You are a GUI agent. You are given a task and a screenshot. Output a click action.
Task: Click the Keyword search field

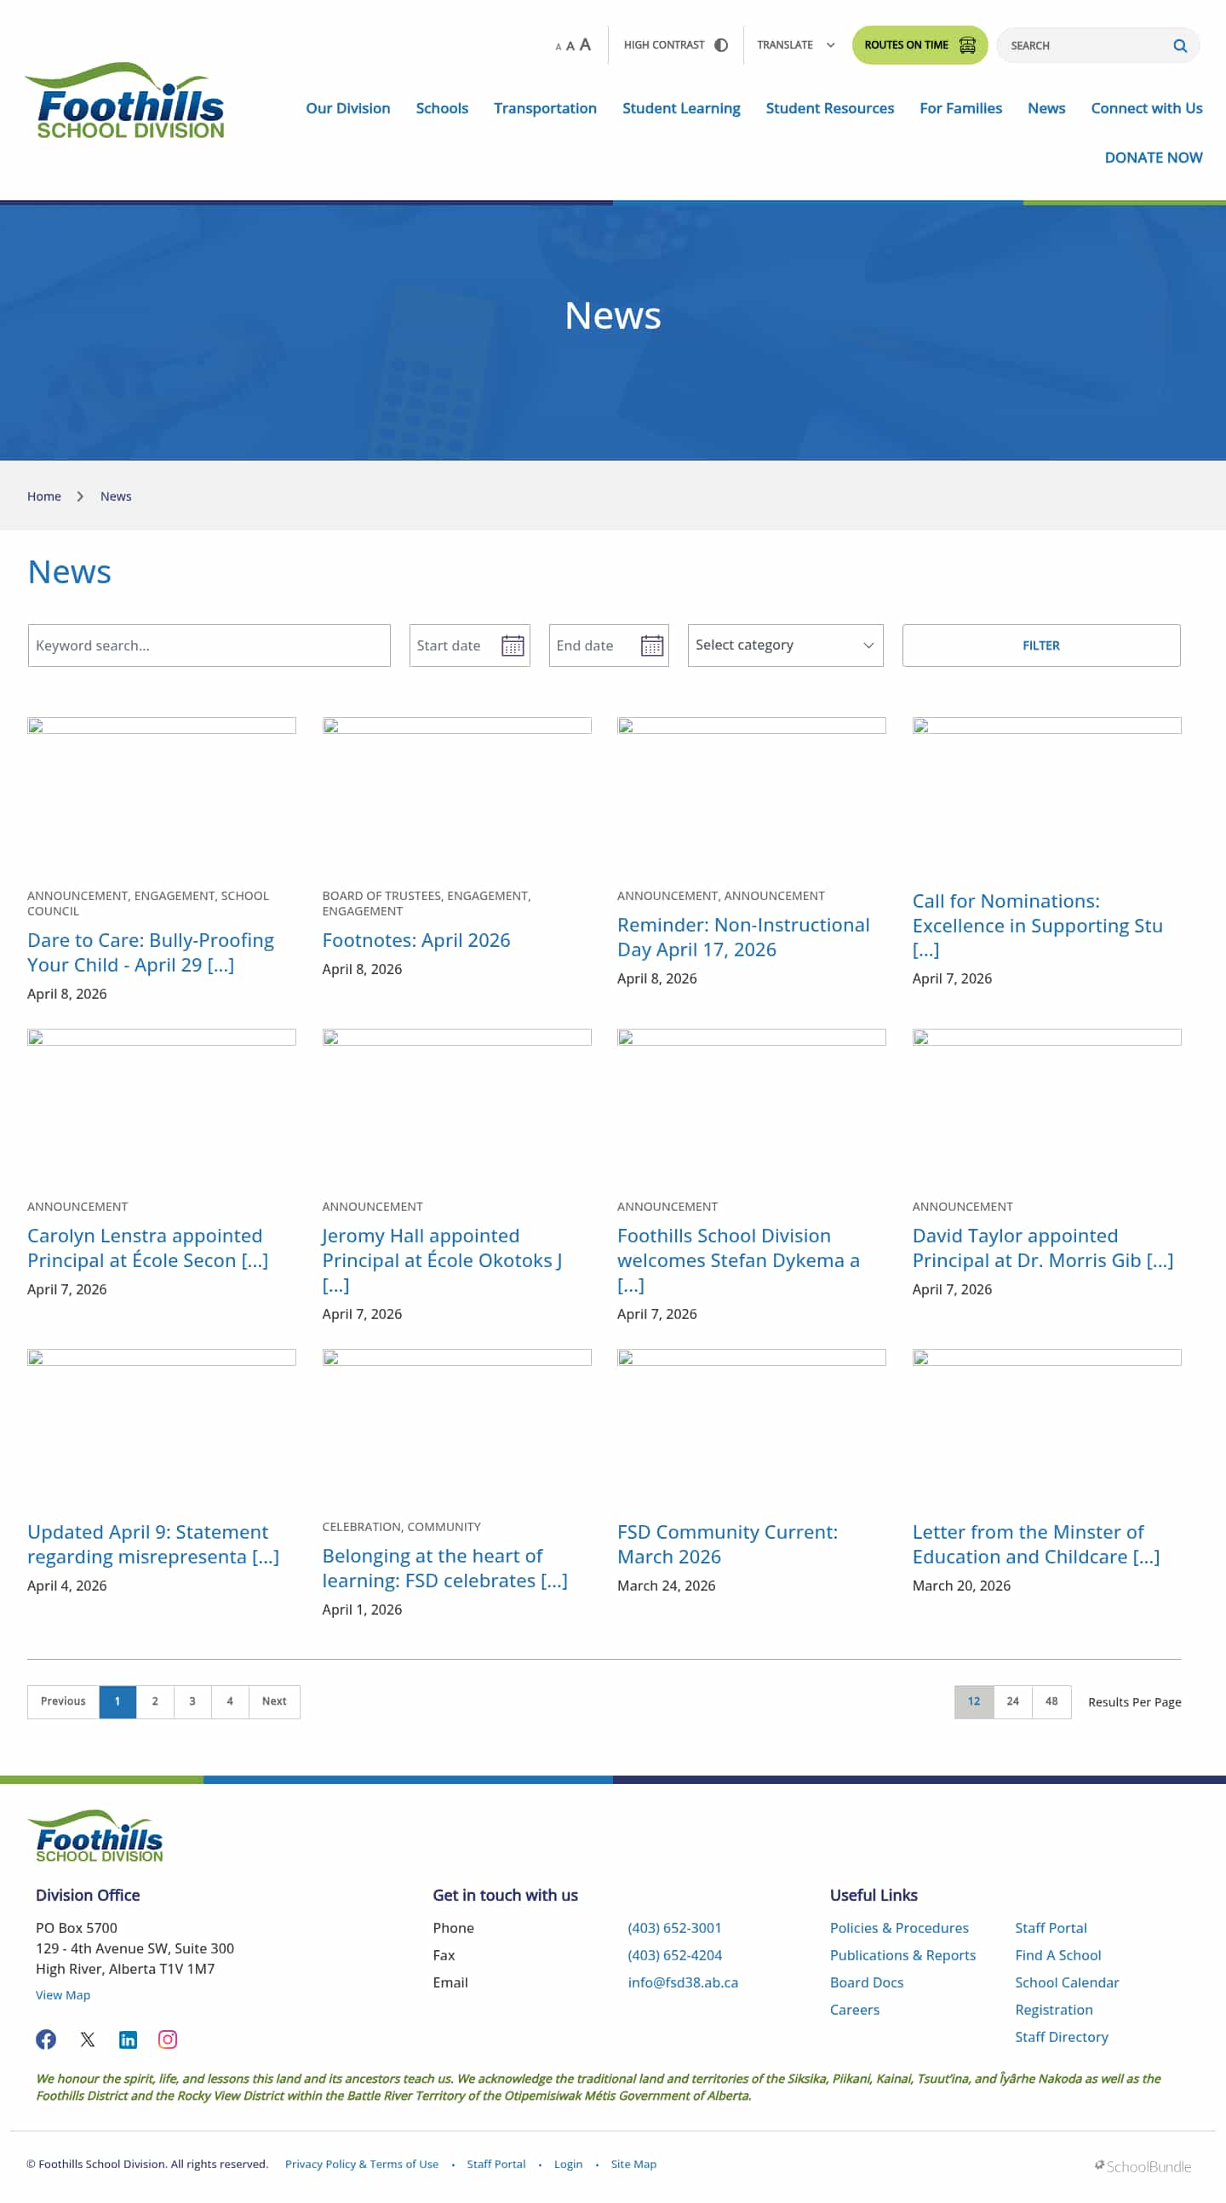tap(209, 645)
